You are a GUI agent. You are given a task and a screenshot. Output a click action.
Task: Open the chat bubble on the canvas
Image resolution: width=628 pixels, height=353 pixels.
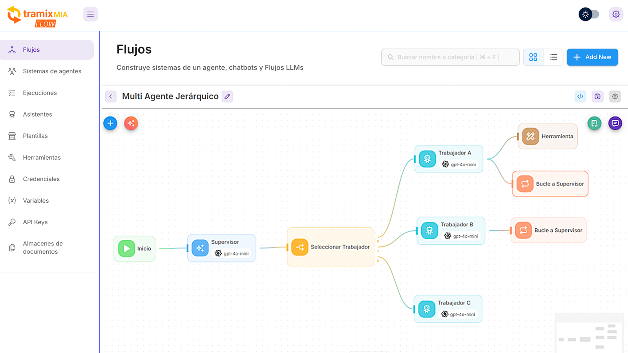pyautogui.click(x=615, y=123)
